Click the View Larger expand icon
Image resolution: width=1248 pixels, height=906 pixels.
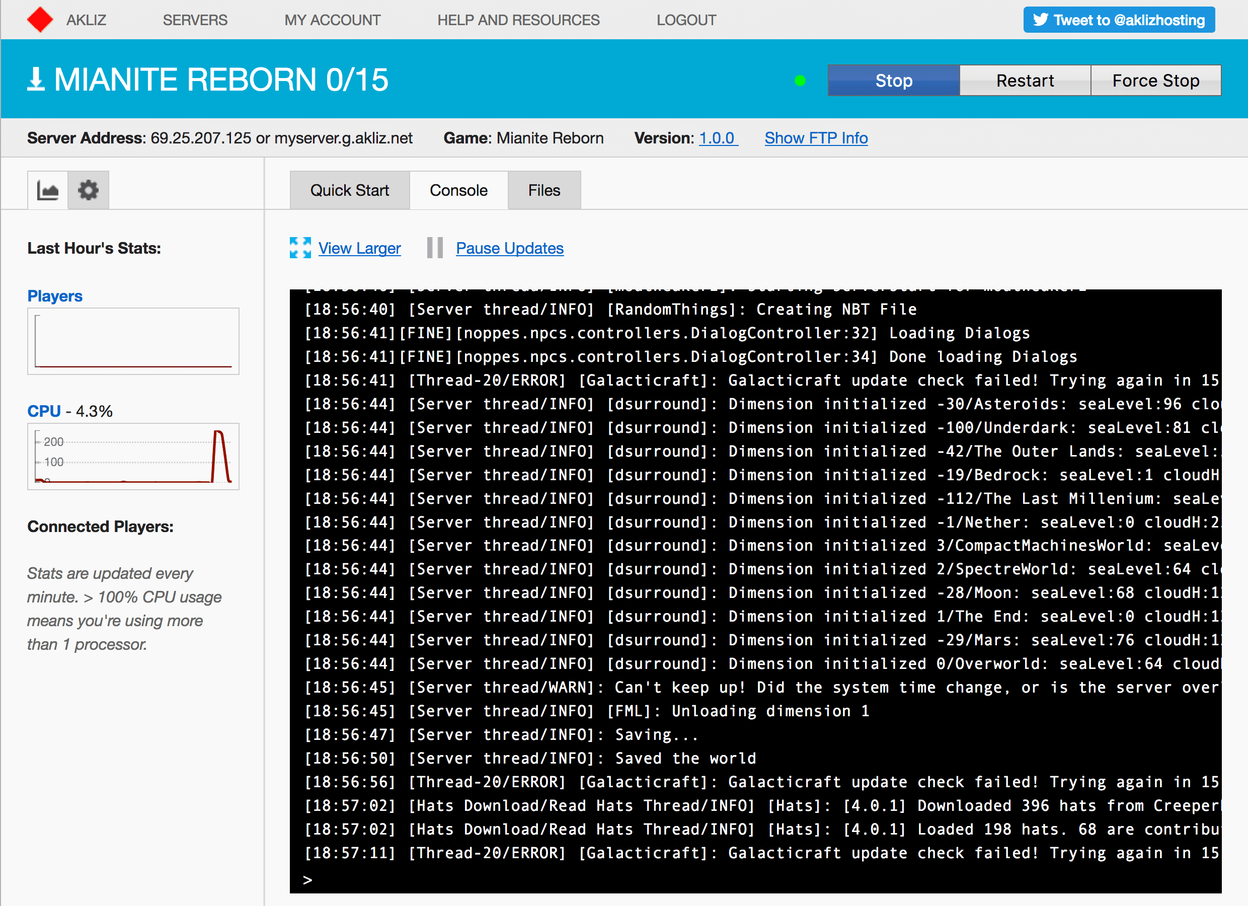coord(300,248)
